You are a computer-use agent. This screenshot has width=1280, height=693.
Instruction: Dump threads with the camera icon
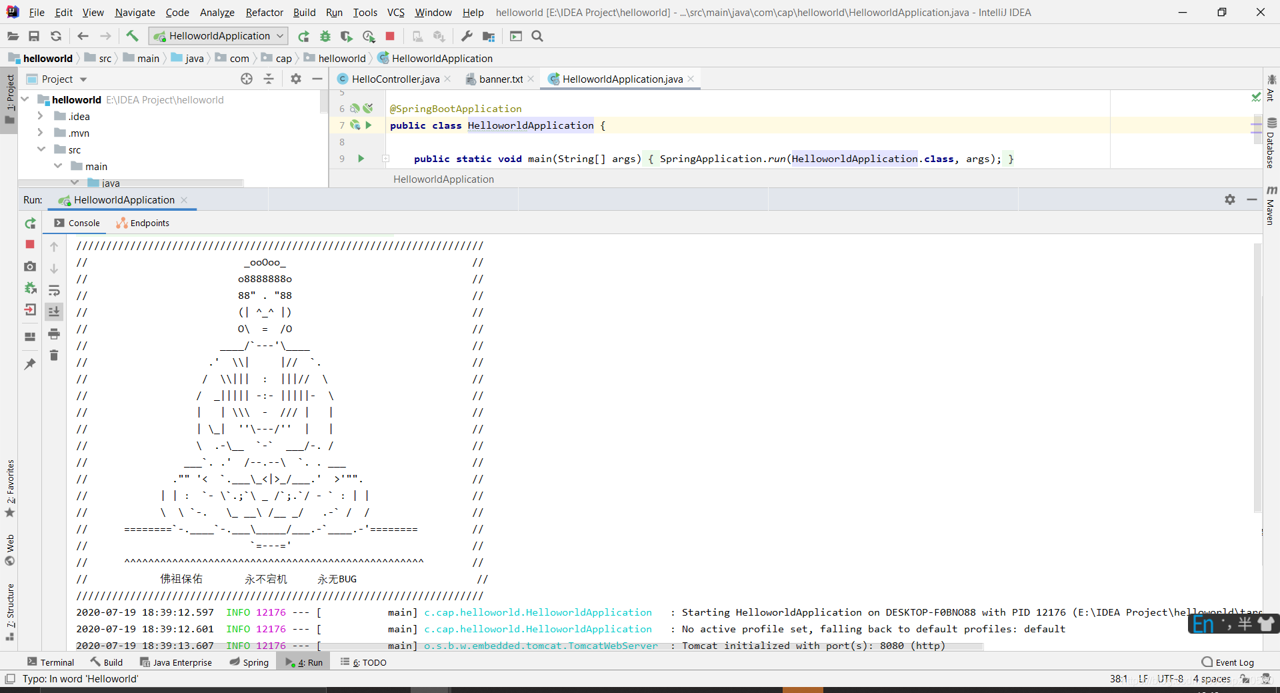click(30, 266)
